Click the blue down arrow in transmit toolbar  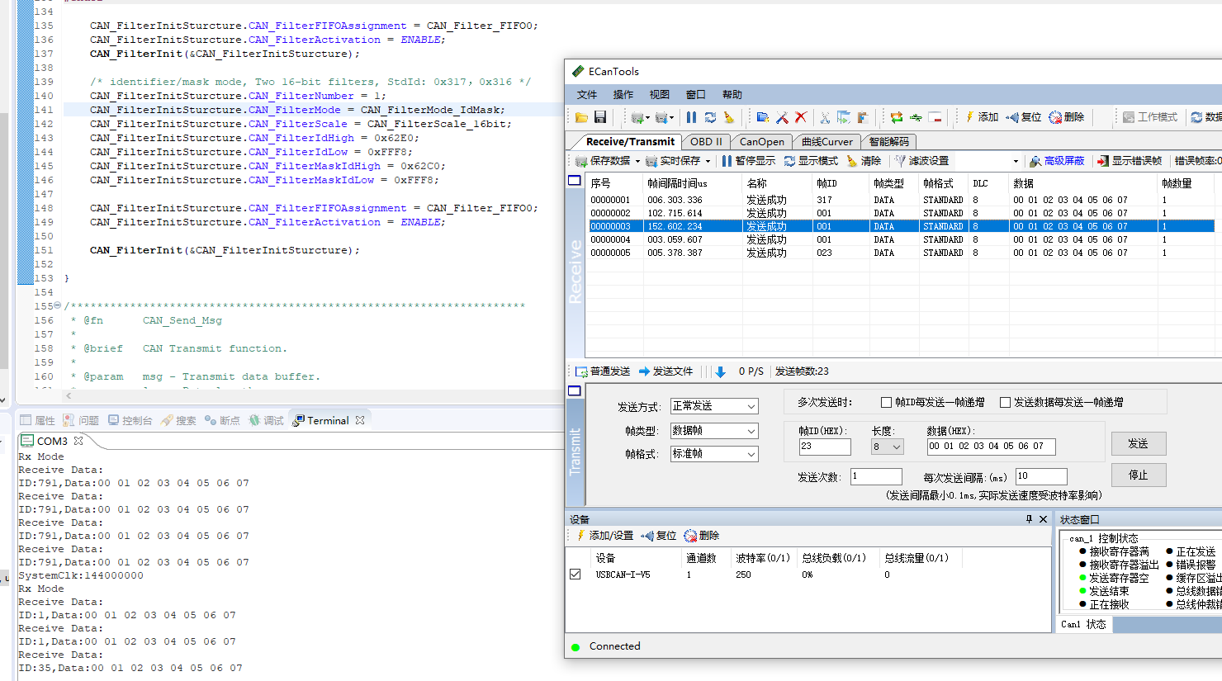coord(720,371)
